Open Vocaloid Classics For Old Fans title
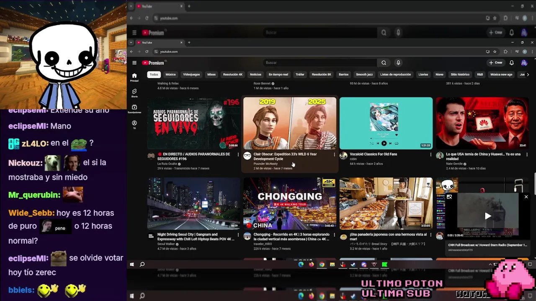536x301 pixels. 374,154
